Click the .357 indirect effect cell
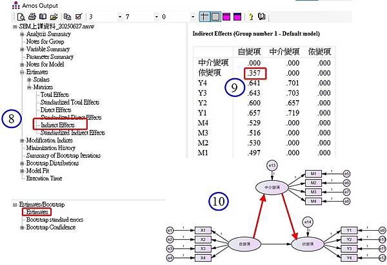 [x=254, y=73]
